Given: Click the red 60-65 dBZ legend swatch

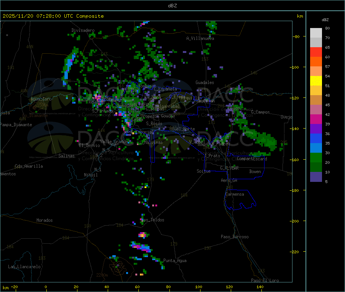Looking at the screenshot, I should pyautogui.click(x=316, y=52).
